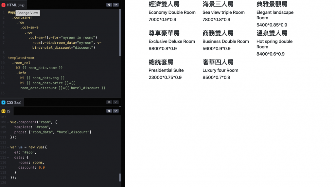Viewport: 335px width, 187px height.
Task: Click the red HTML slash icon
Action: tap(3, 5)
